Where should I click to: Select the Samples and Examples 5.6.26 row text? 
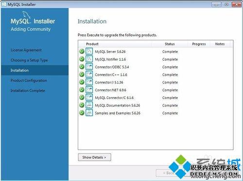[x=118, y=113]
